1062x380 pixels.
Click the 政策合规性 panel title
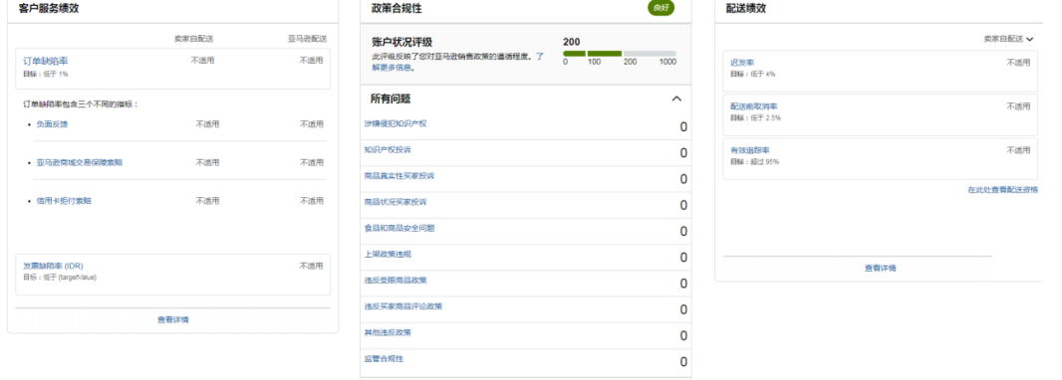tap(397, 8)
